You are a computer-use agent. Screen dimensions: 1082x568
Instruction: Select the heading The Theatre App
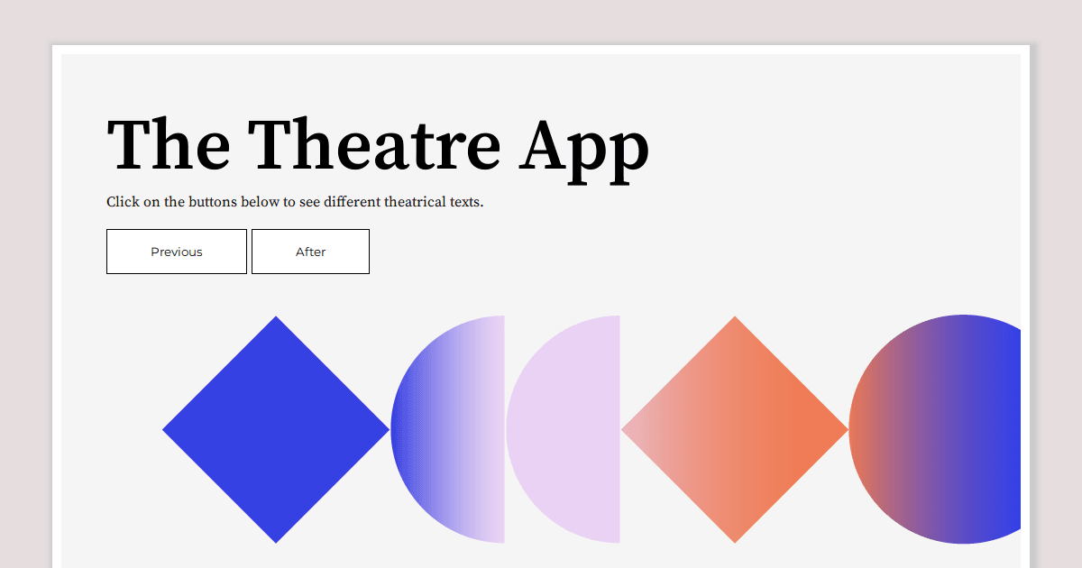coord(377,146)
